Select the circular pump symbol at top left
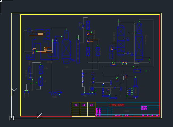 click(x=29, y=30)
